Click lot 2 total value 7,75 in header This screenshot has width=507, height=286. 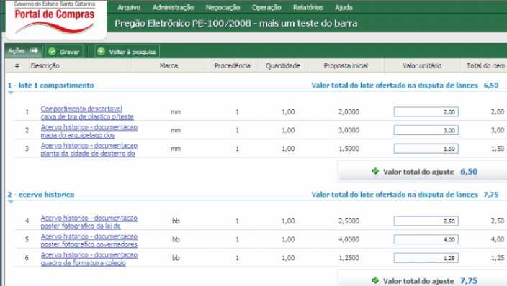(x=491, y=194)
